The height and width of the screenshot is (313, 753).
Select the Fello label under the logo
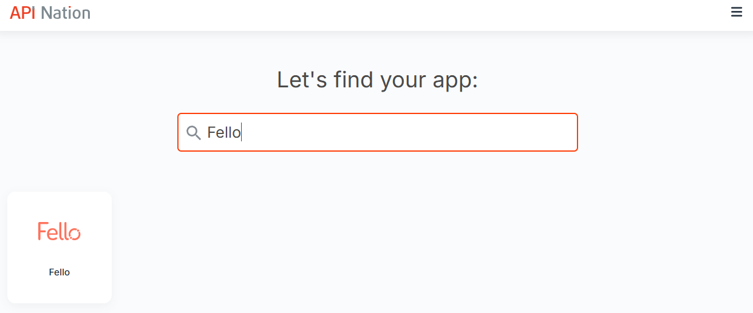(60, 272)
